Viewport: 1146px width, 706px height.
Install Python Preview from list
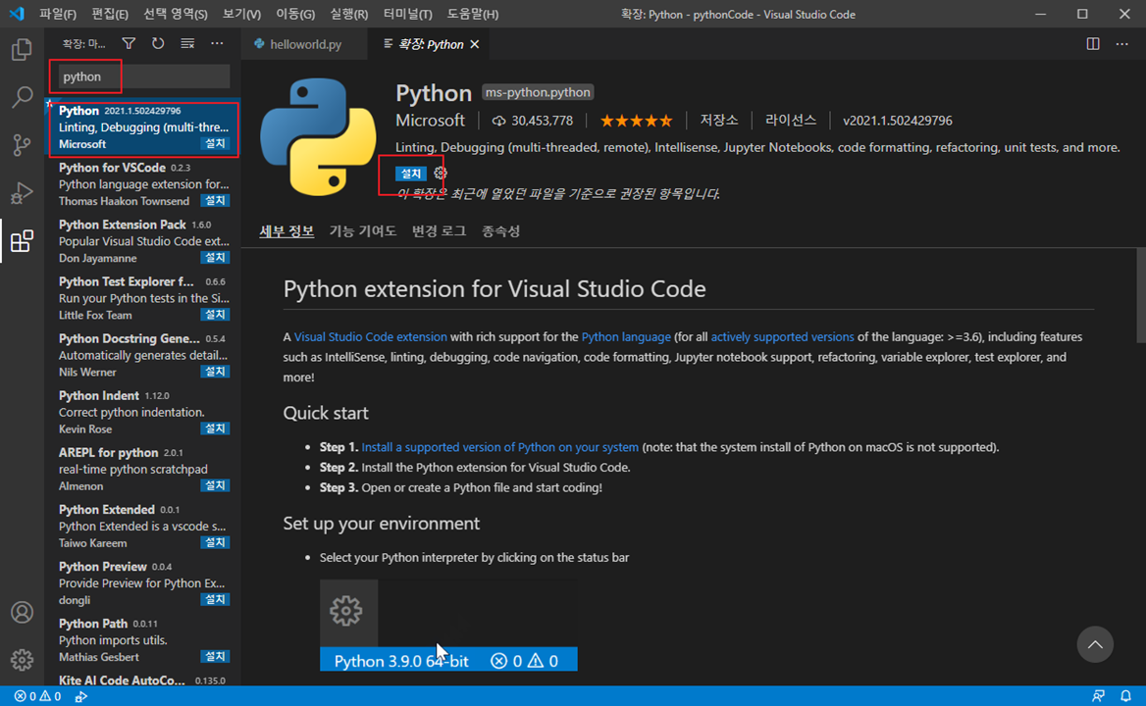pyautogui.click(x=215, y=599)
